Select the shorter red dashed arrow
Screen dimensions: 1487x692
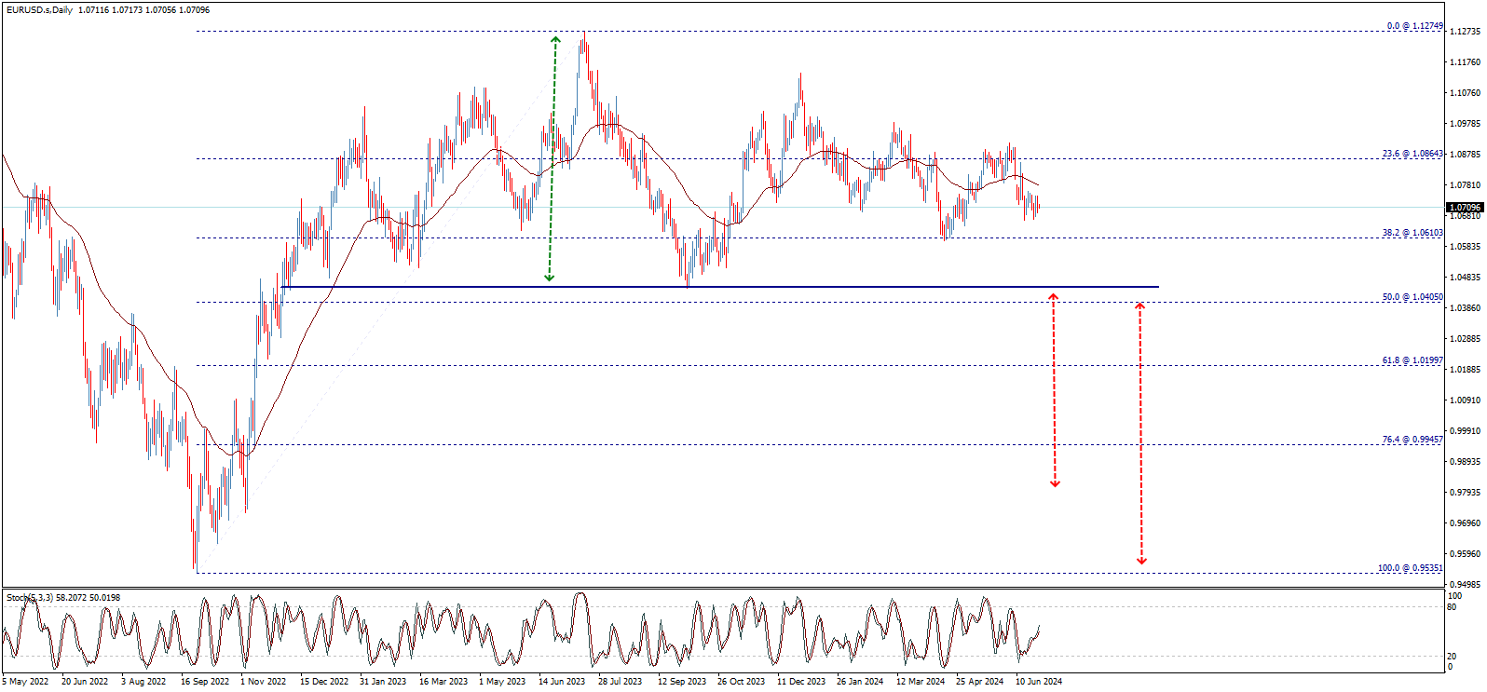click(x=1054, y=391)
